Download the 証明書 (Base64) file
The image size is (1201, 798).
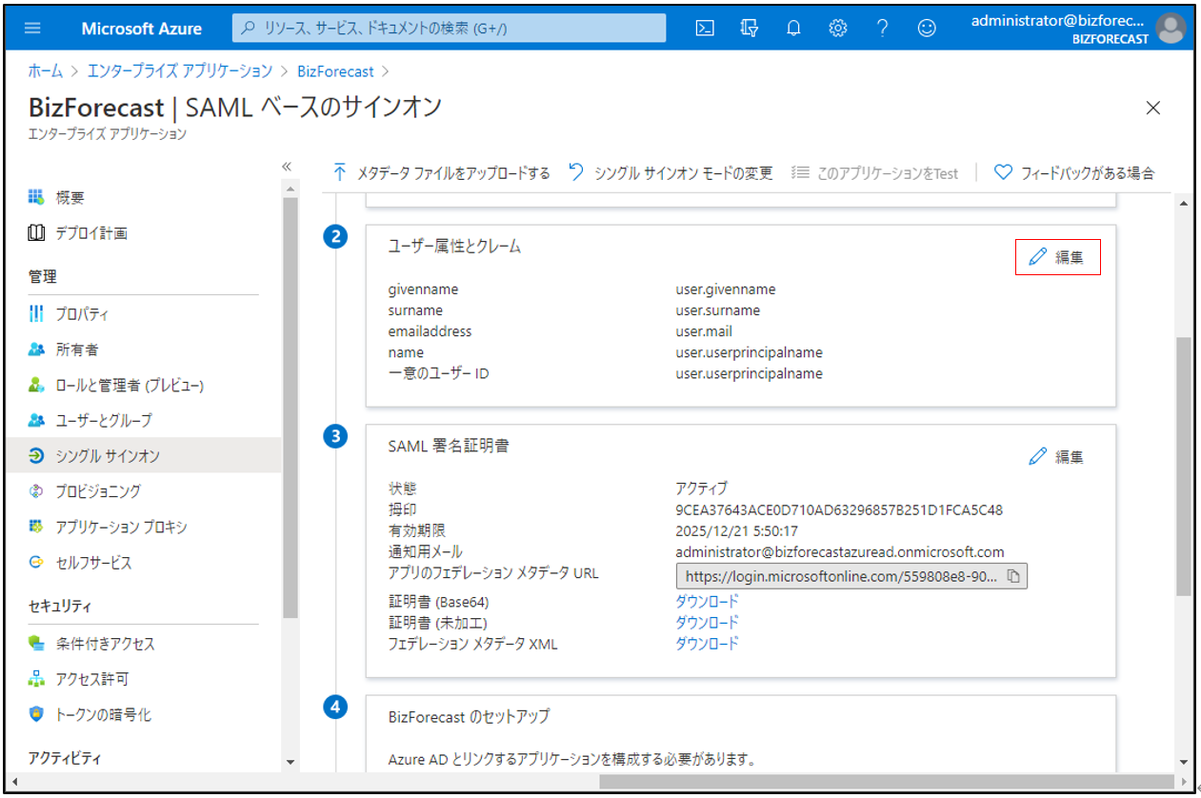click(707, 602)
